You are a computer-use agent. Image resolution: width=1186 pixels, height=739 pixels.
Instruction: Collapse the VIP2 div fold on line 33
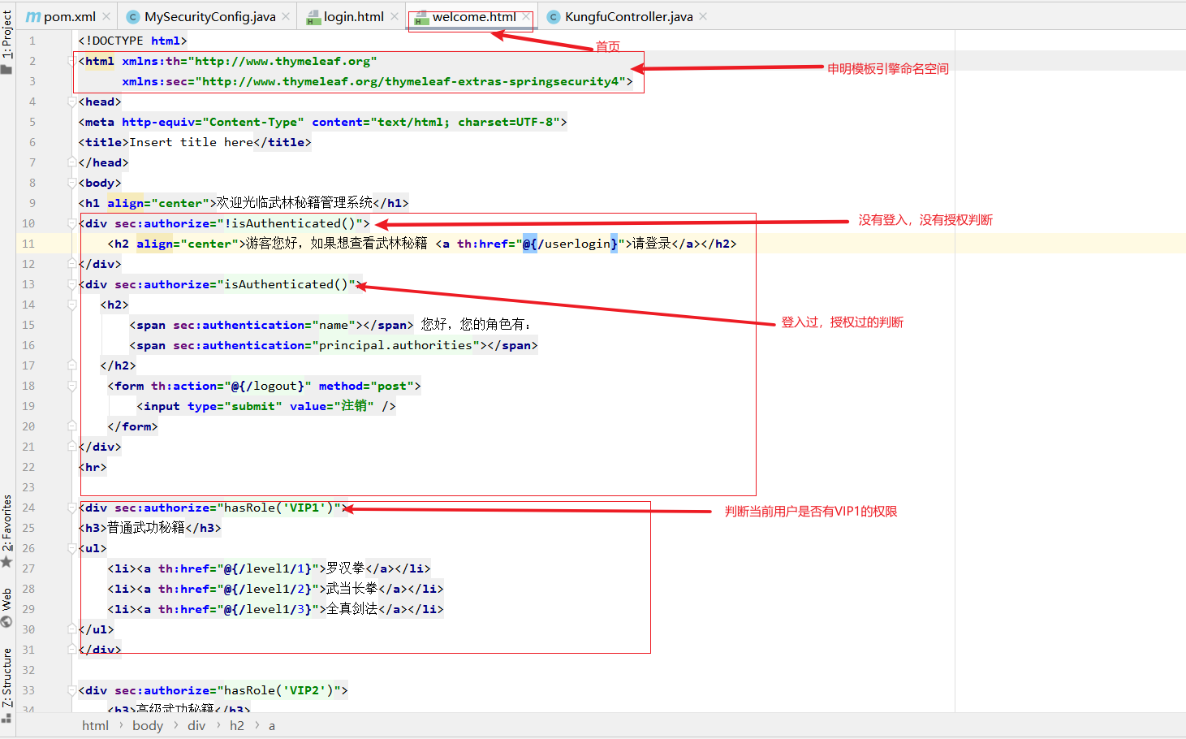click(71, 690)
